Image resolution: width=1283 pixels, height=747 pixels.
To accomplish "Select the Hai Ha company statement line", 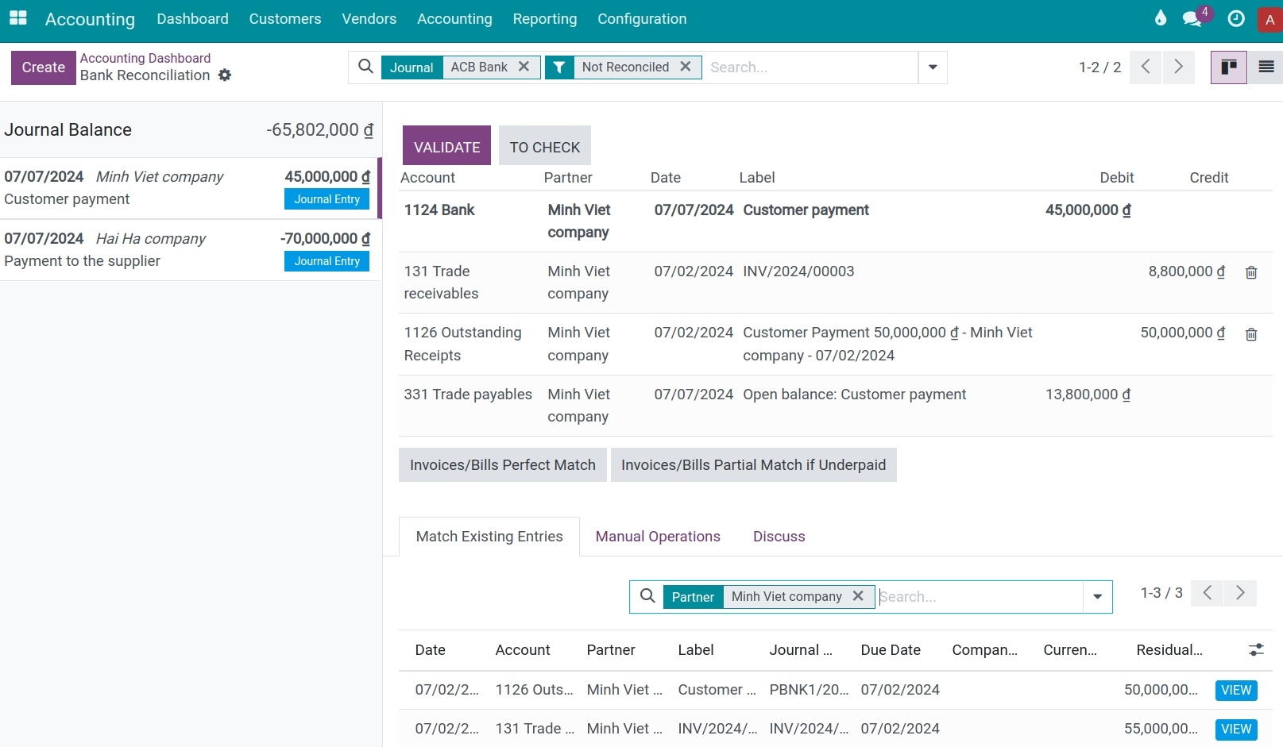I will coord(189,250).
